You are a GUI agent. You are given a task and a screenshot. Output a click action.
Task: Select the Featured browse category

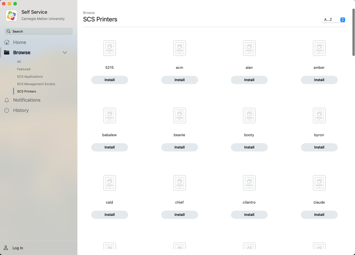[24, 69]
